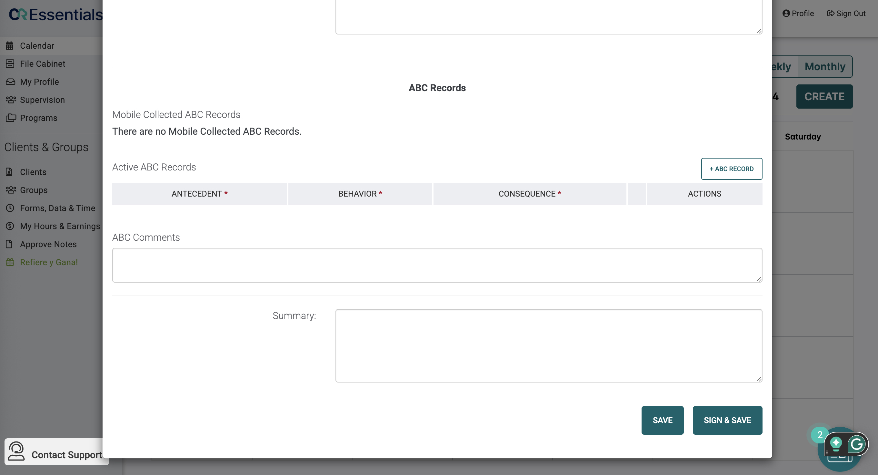The height and width of the screenshot is (475, 878).
Task: Click the Grammarly G icon
Action: (x=856, y=444)
